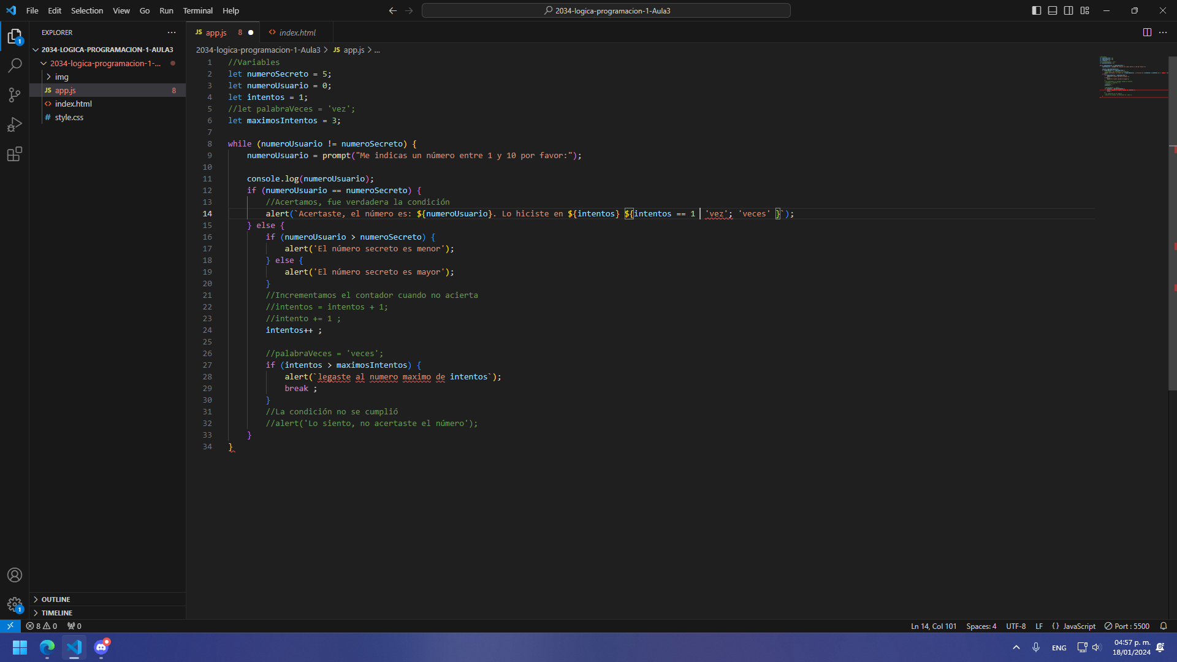This screenshot has height=662, width=1177.
Task: Click breadcrumb folder 2034-logica-programacion-1-Aula3
Action: 258,50
